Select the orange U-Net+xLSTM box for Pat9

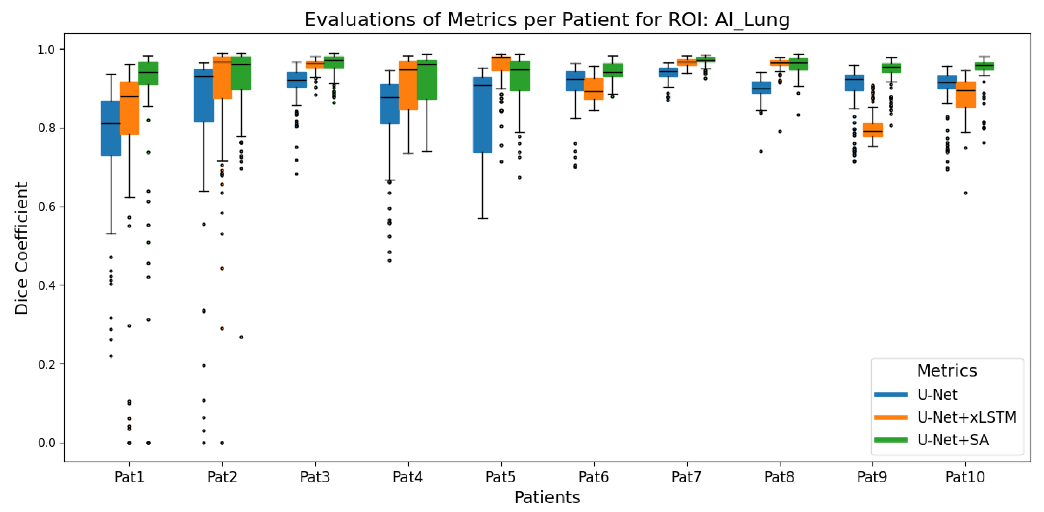point(873,130)
